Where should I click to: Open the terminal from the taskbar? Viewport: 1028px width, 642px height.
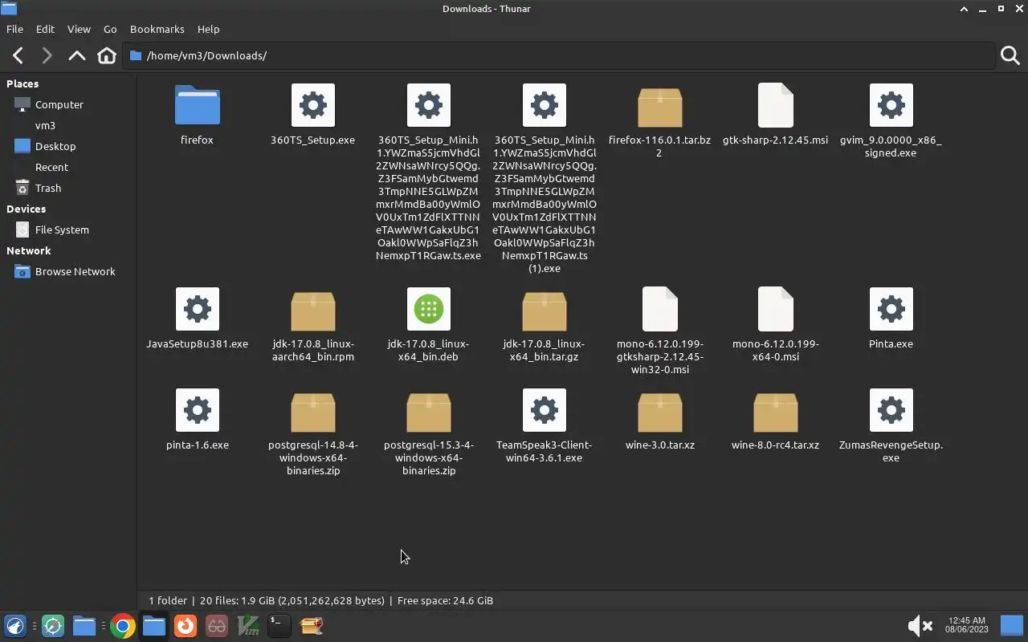click(x=279, y=626)
